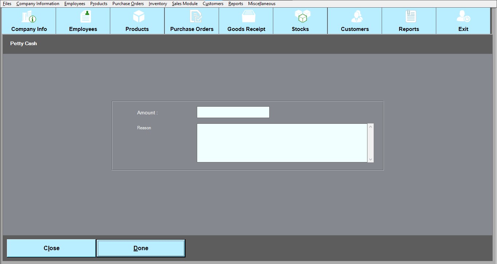
Task: Focus the Reason text area
Action: tap(282, 143)
